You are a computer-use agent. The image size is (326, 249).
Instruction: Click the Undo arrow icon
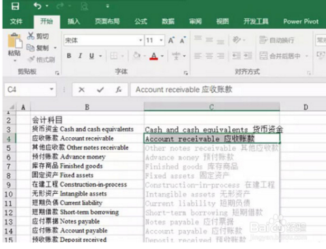pos(37,6)
